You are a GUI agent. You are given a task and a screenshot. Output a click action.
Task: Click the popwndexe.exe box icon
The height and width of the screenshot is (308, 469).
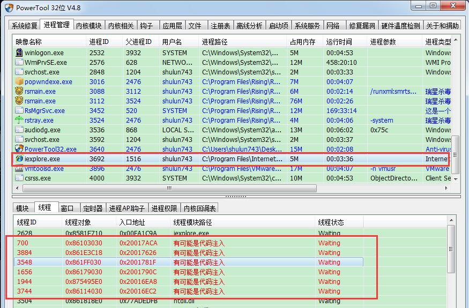[19, 81]
